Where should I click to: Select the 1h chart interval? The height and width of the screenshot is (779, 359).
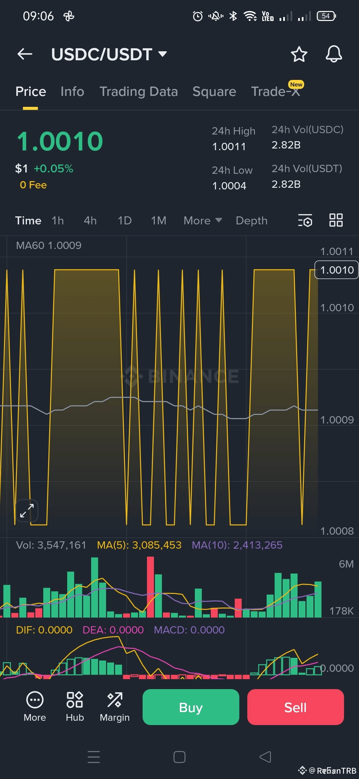click(58, 220)
